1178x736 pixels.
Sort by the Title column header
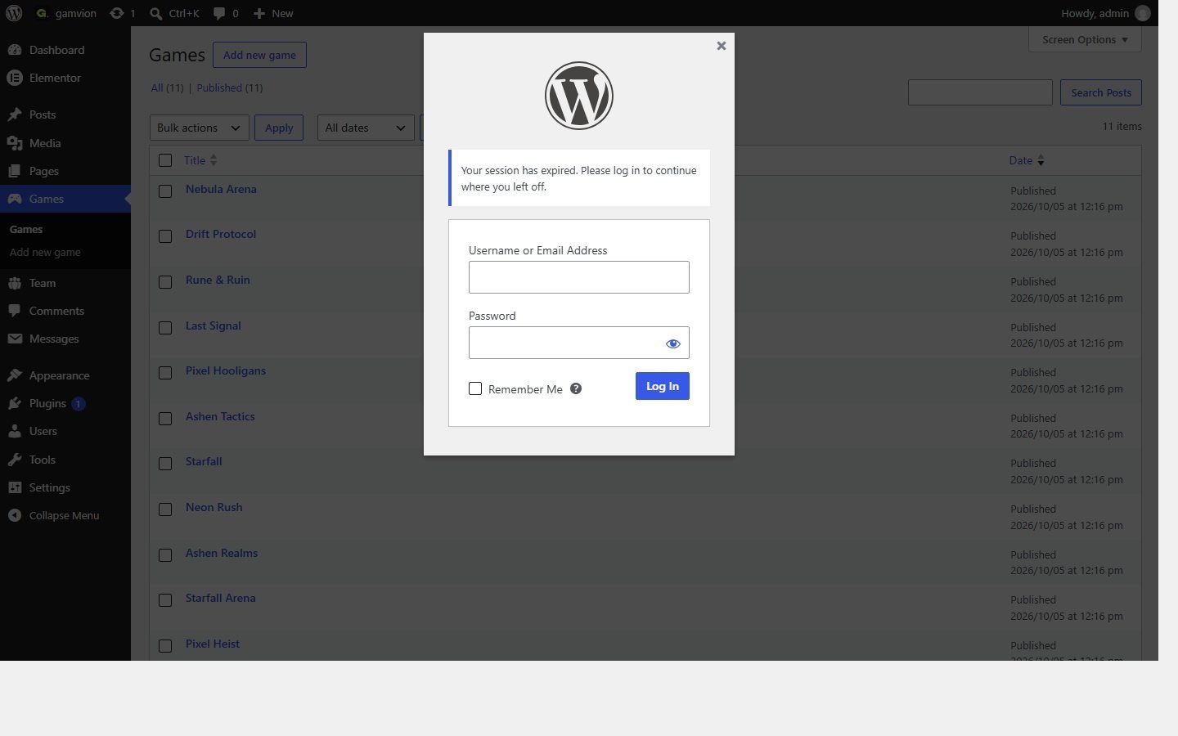coord(200,160)
